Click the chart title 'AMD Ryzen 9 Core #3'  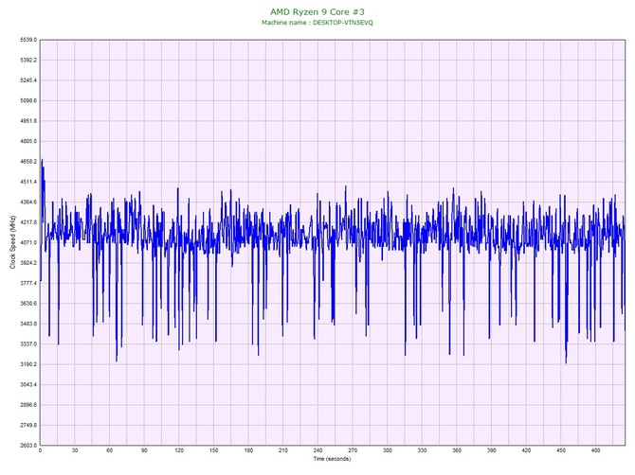coord(317,11)
